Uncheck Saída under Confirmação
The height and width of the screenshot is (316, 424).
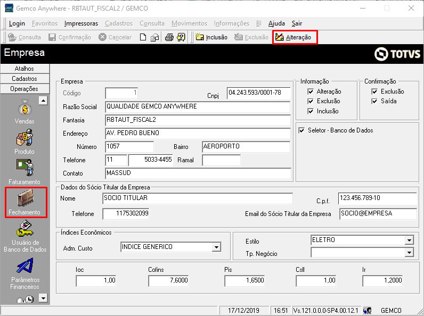[374, 101]
